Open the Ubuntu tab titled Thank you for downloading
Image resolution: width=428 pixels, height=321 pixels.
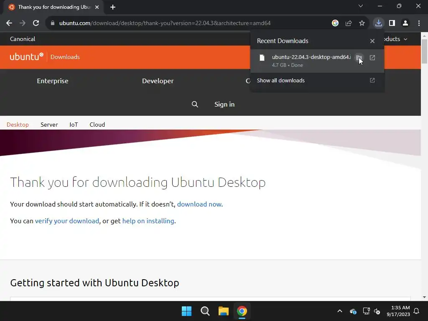click(54, 7)
